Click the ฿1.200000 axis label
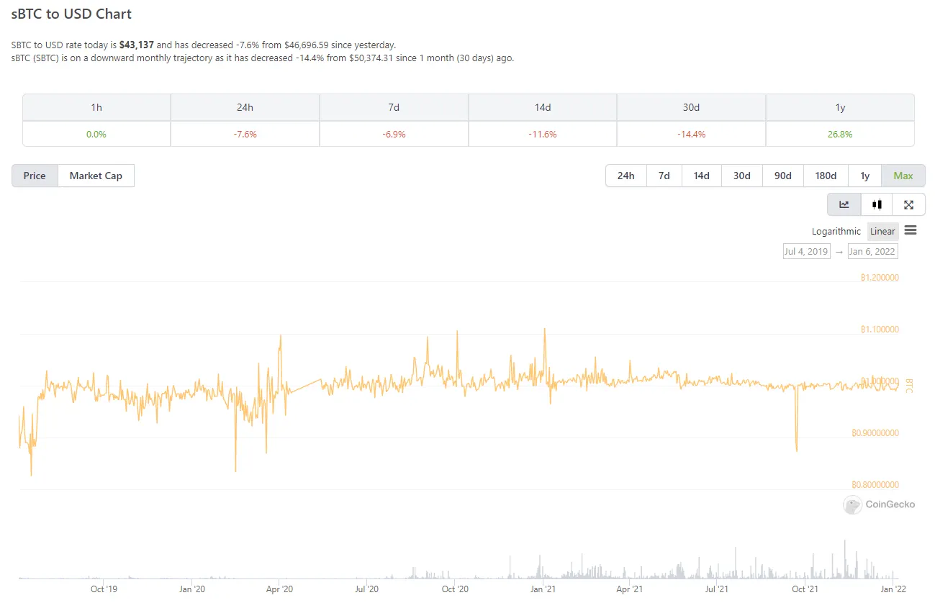 880,278
